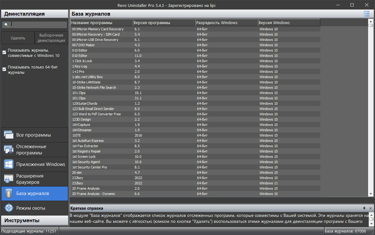Screen dimensions: 375x235
Task: Select 001Micron Memory Card Recovery row
Action: pos(195,29)
